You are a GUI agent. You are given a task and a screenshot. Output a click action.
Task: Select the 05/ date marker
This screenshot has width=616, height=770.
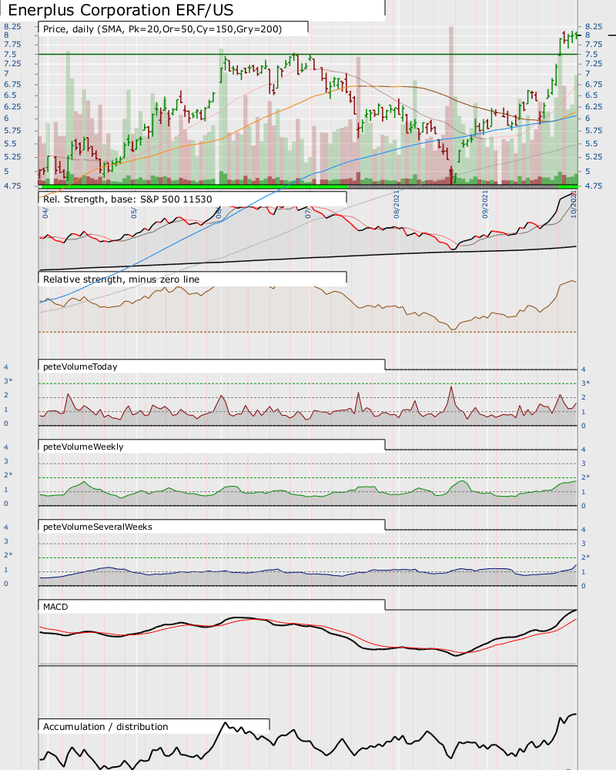point(134,213)
